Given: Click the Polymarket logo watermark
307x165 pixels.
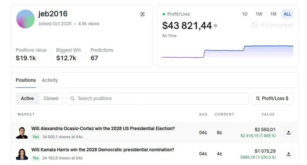Looking at the screenshot, I should click(272, 25).
